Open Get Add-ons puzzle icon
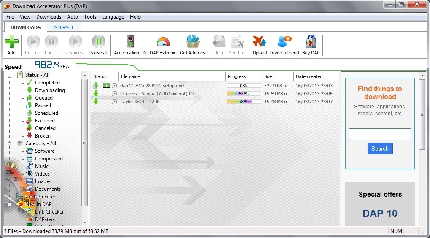Image resolution: width=430 pixels, height=238 pixels. pyautogui.click(x=192, y=42)
